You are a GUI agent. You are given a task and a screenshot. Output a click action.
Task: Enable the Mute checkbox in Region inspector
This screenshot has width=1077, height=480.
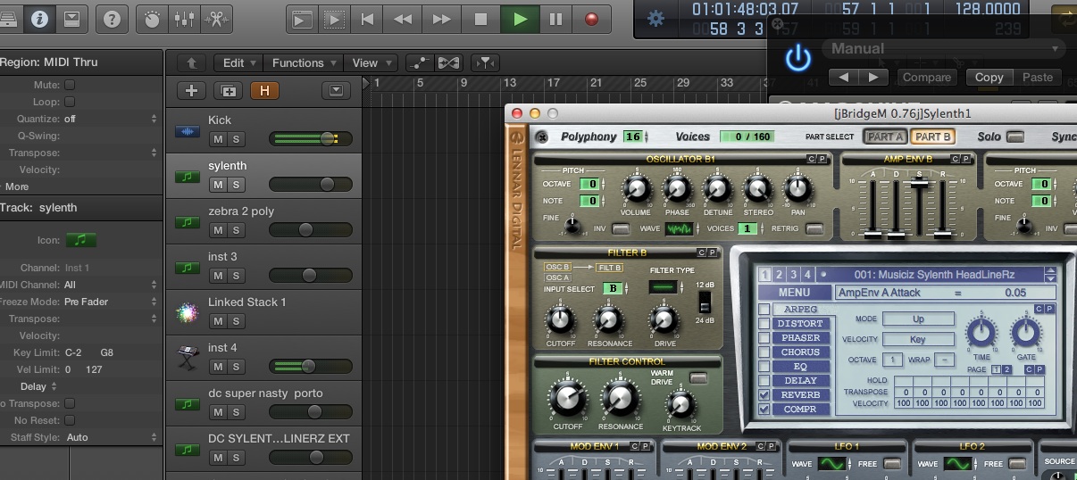[x=70, y=85]
